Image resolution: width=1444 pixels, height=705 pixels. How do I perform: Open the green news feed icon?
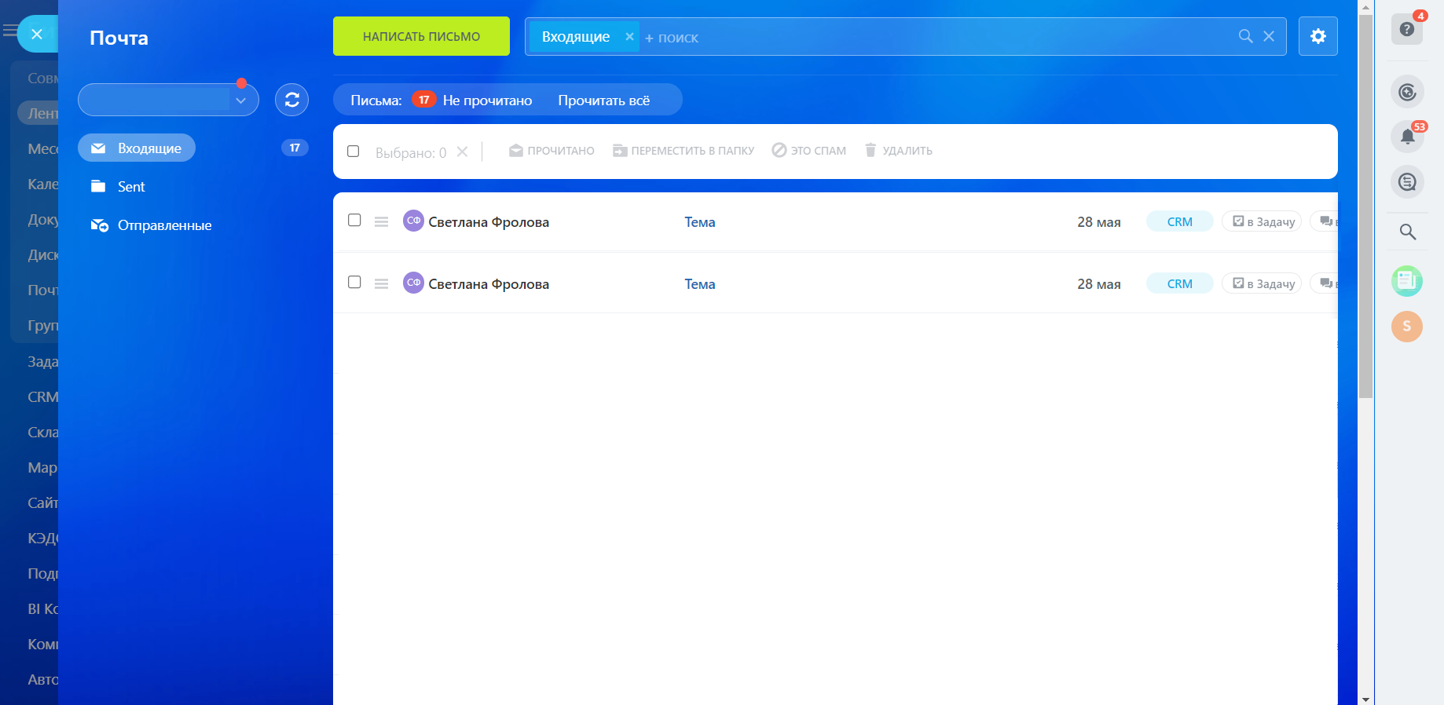(1407, 280)
